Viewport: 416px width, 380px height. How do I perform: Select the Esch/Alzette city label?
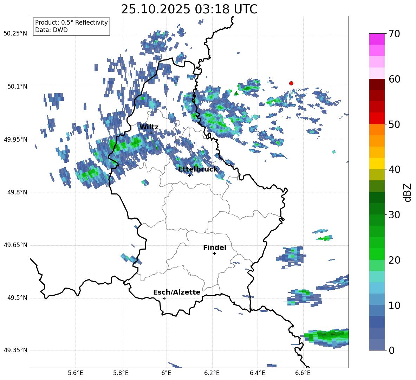pyautogui.click(x=177, y=292)
